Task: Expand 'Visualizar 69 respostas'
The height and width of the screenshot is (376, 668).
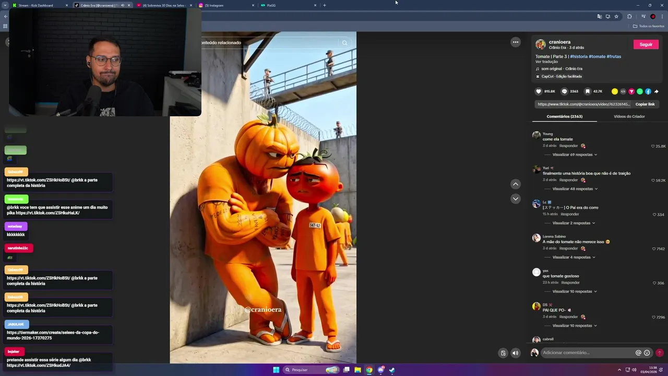Action: click(x=575, y=155)
